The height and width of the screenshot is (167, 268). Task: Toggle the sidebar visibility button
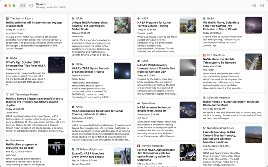23,5
